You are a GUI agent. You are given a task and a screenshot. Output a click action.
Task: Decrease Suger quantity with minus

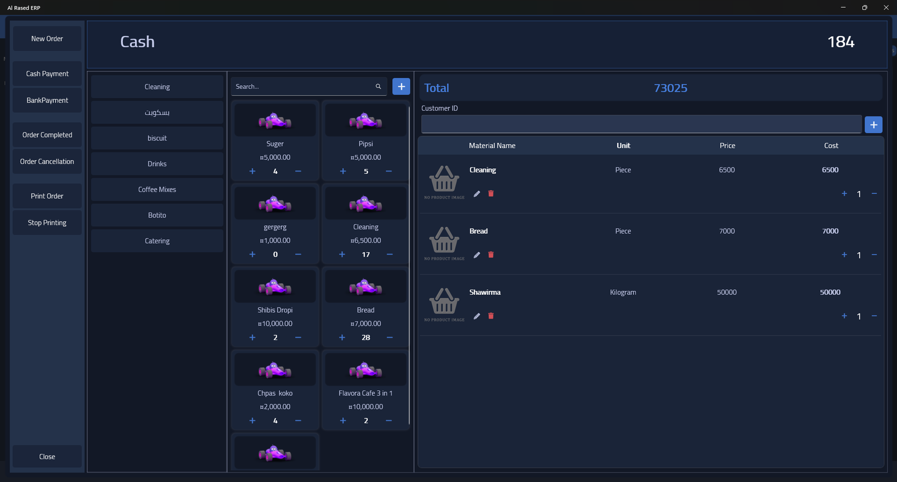[298, 172]
